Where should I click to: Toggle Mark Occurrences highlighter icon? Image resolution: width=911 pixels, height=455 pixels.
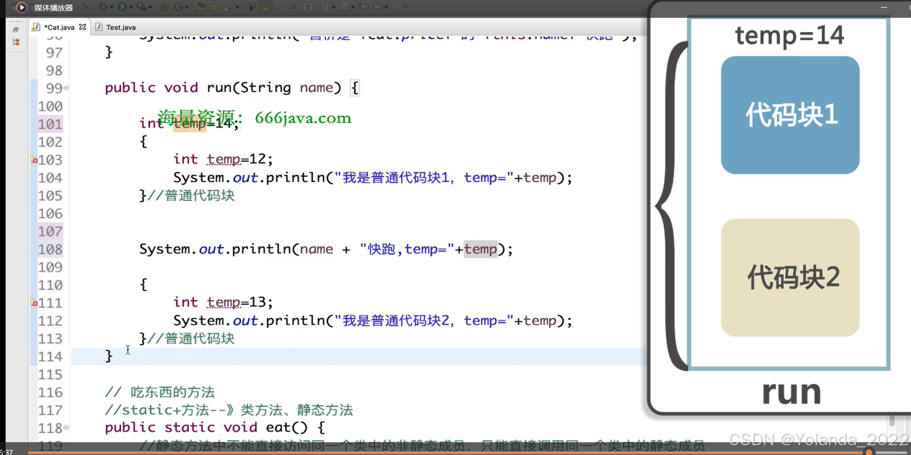coord(265,7)
